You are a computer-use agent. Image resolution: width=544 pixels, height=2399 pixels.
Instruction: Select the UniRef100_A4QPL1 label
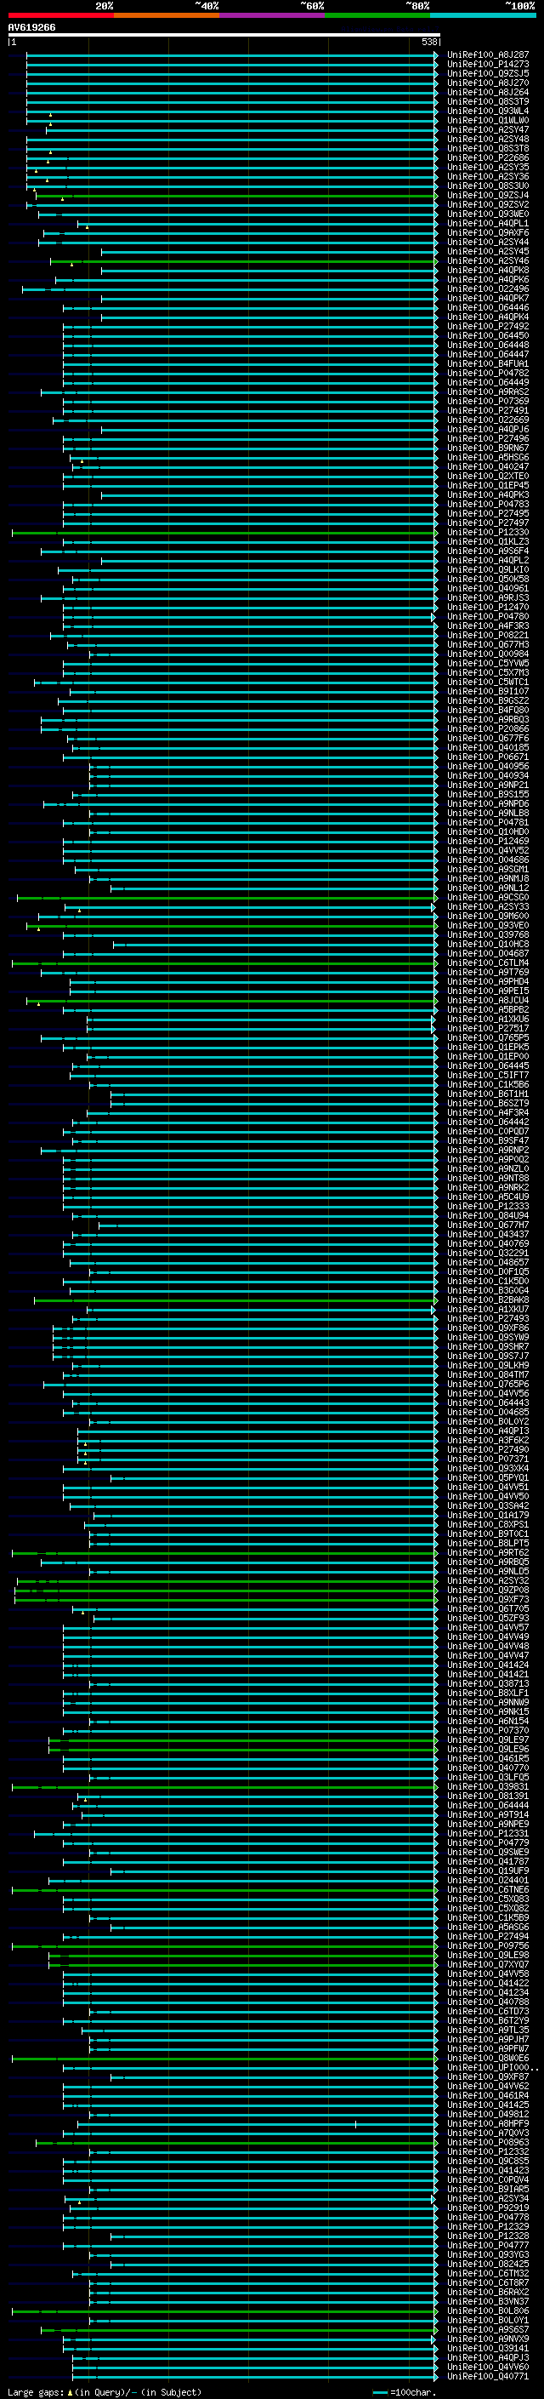[488, 224]
